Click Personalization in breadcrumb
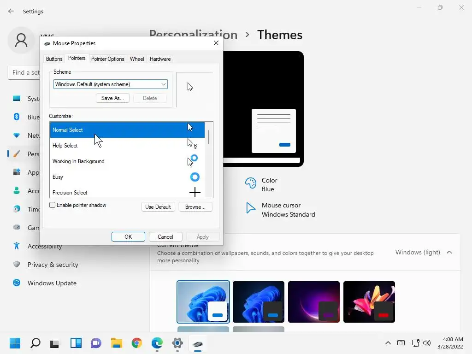Screen dimensions: 472x354 [x=193, y=35]
